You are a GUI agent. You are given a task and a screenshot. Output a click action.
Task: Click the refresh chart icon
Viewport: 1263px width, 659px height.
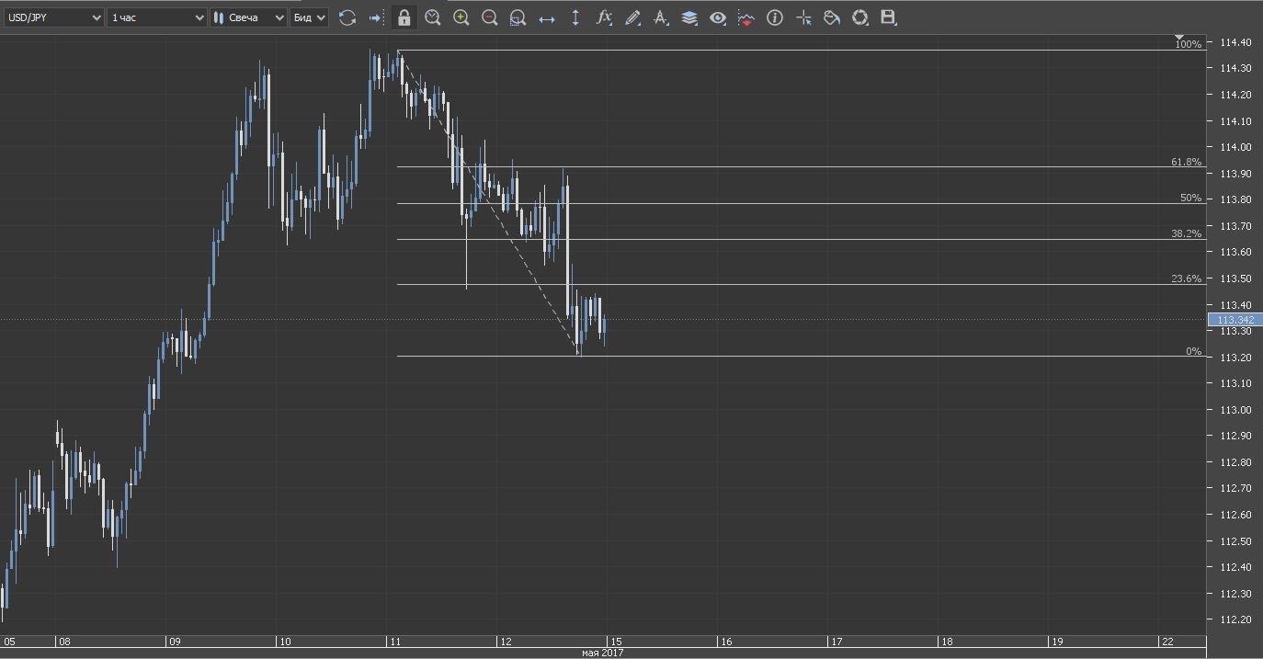(347, 17)
